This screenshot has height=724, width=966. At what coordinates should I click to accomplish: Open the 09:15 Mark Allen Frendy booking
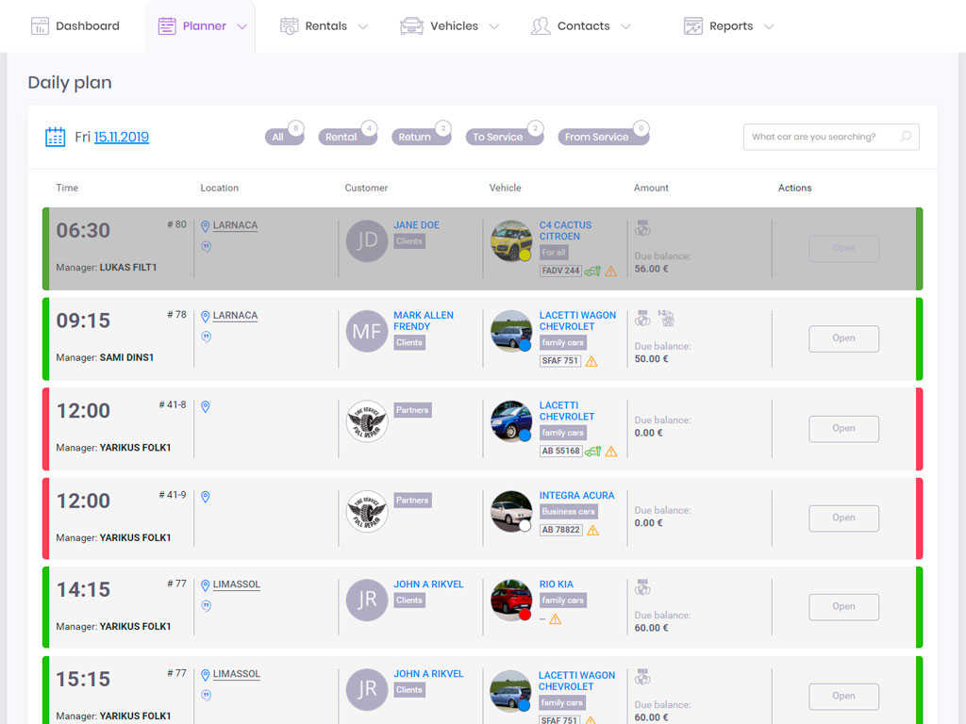coord(843,338)
